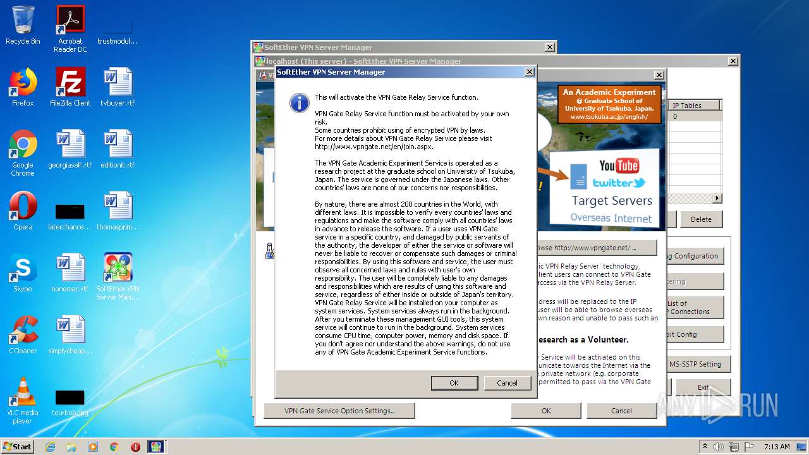809x455 pixels.
Task: Open the simplycheap document on desktop
Action: coord(70,335)
